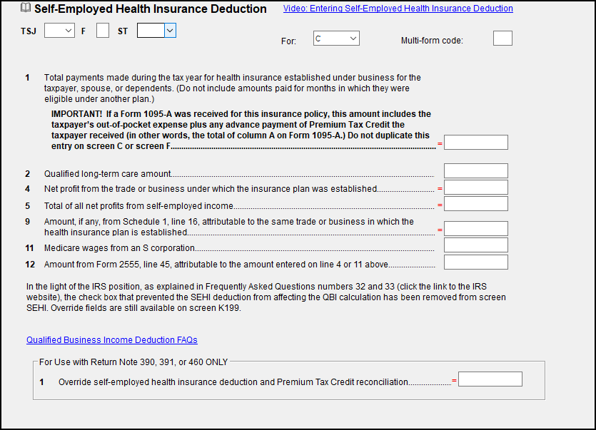
Task: Click the Multi-form code field
Action: pos(502,39)
